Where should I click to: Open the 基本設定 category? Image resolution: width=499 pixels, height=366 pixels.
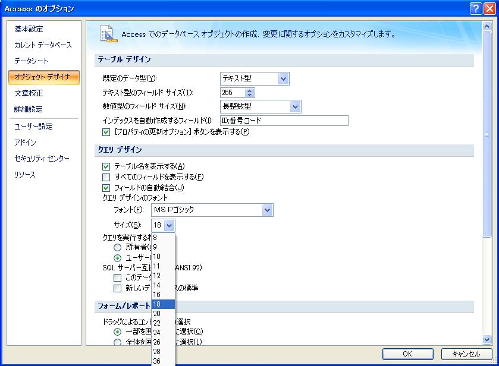29,29
